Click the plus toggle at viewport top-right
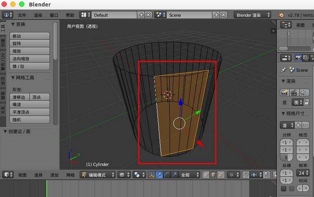Image resolution: width=314 pixels, height=197 pixels. point(273,31)
